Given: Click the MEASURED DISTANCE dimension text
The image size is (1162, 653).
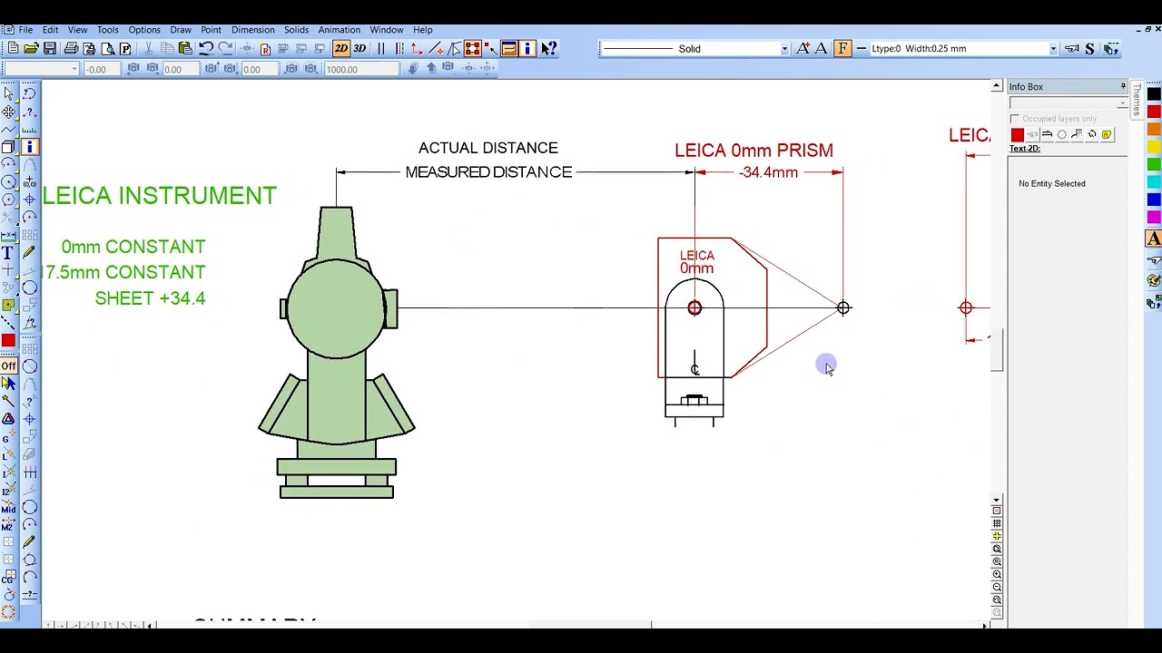Looking at the screenshot, I should (488, 172).
